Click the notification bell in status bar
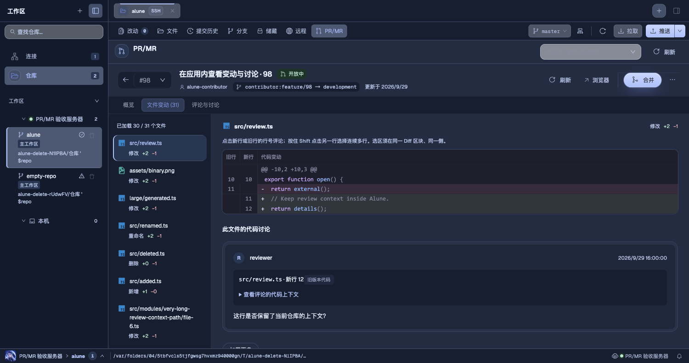Screen dimensions: 689x363 click(x=679, y=356)
